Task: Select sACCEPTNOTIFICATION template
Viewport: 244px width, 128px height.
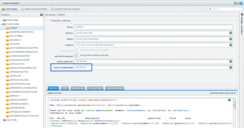Action: 20,84
